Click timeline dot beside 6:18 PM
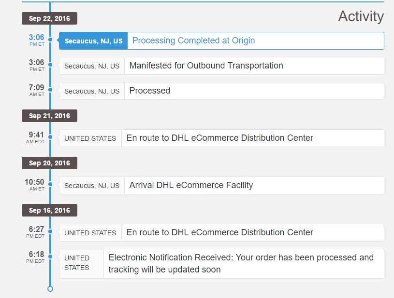This screenshot has height=298, width=394. (x=50, y=257)
